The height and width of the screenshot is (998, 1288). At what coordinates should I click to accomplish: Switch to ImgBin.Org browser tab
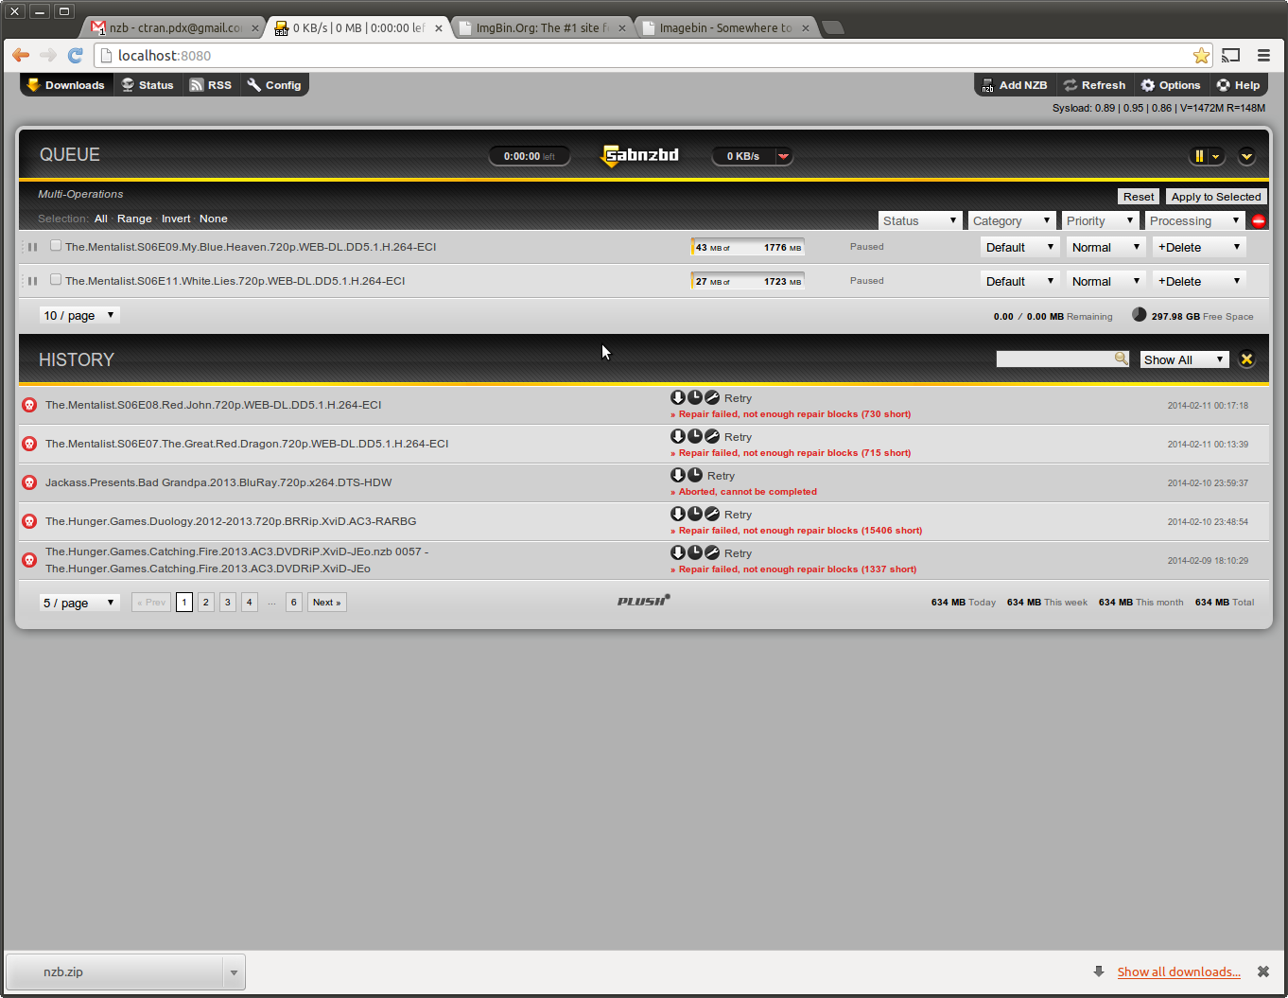[x=543, y=28]
